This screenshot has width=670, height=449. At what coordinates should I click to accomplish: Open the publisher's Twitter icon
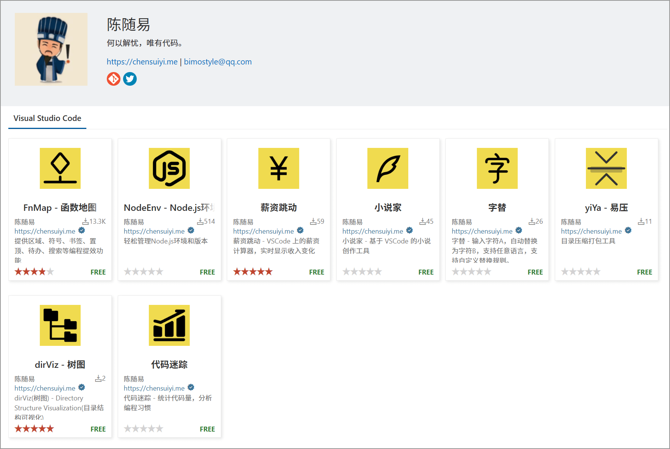[x=130, y=79]
